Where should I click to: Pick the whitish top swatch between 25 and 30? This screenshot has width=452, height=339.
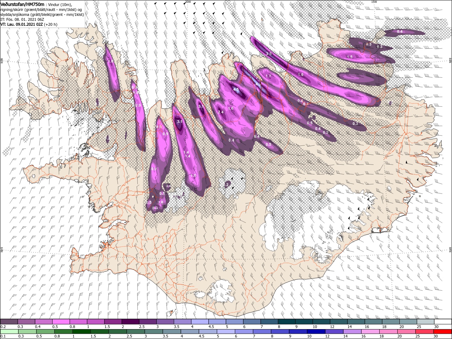point(425,322)
